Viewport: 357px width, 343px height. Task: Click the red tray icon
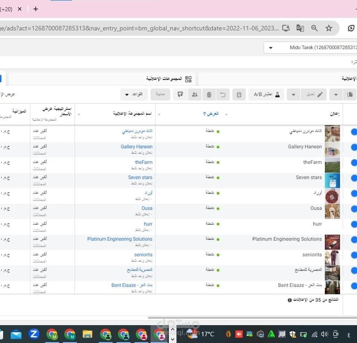point(239,334)
